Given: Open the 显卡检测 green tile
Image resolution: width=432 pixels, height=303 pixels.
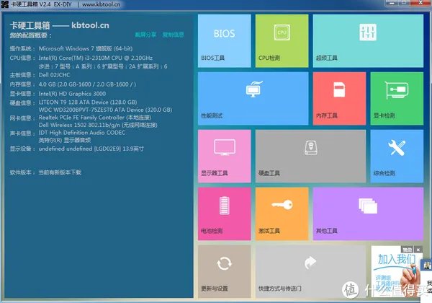Looking at the screenshot, I should coord(397,99).
